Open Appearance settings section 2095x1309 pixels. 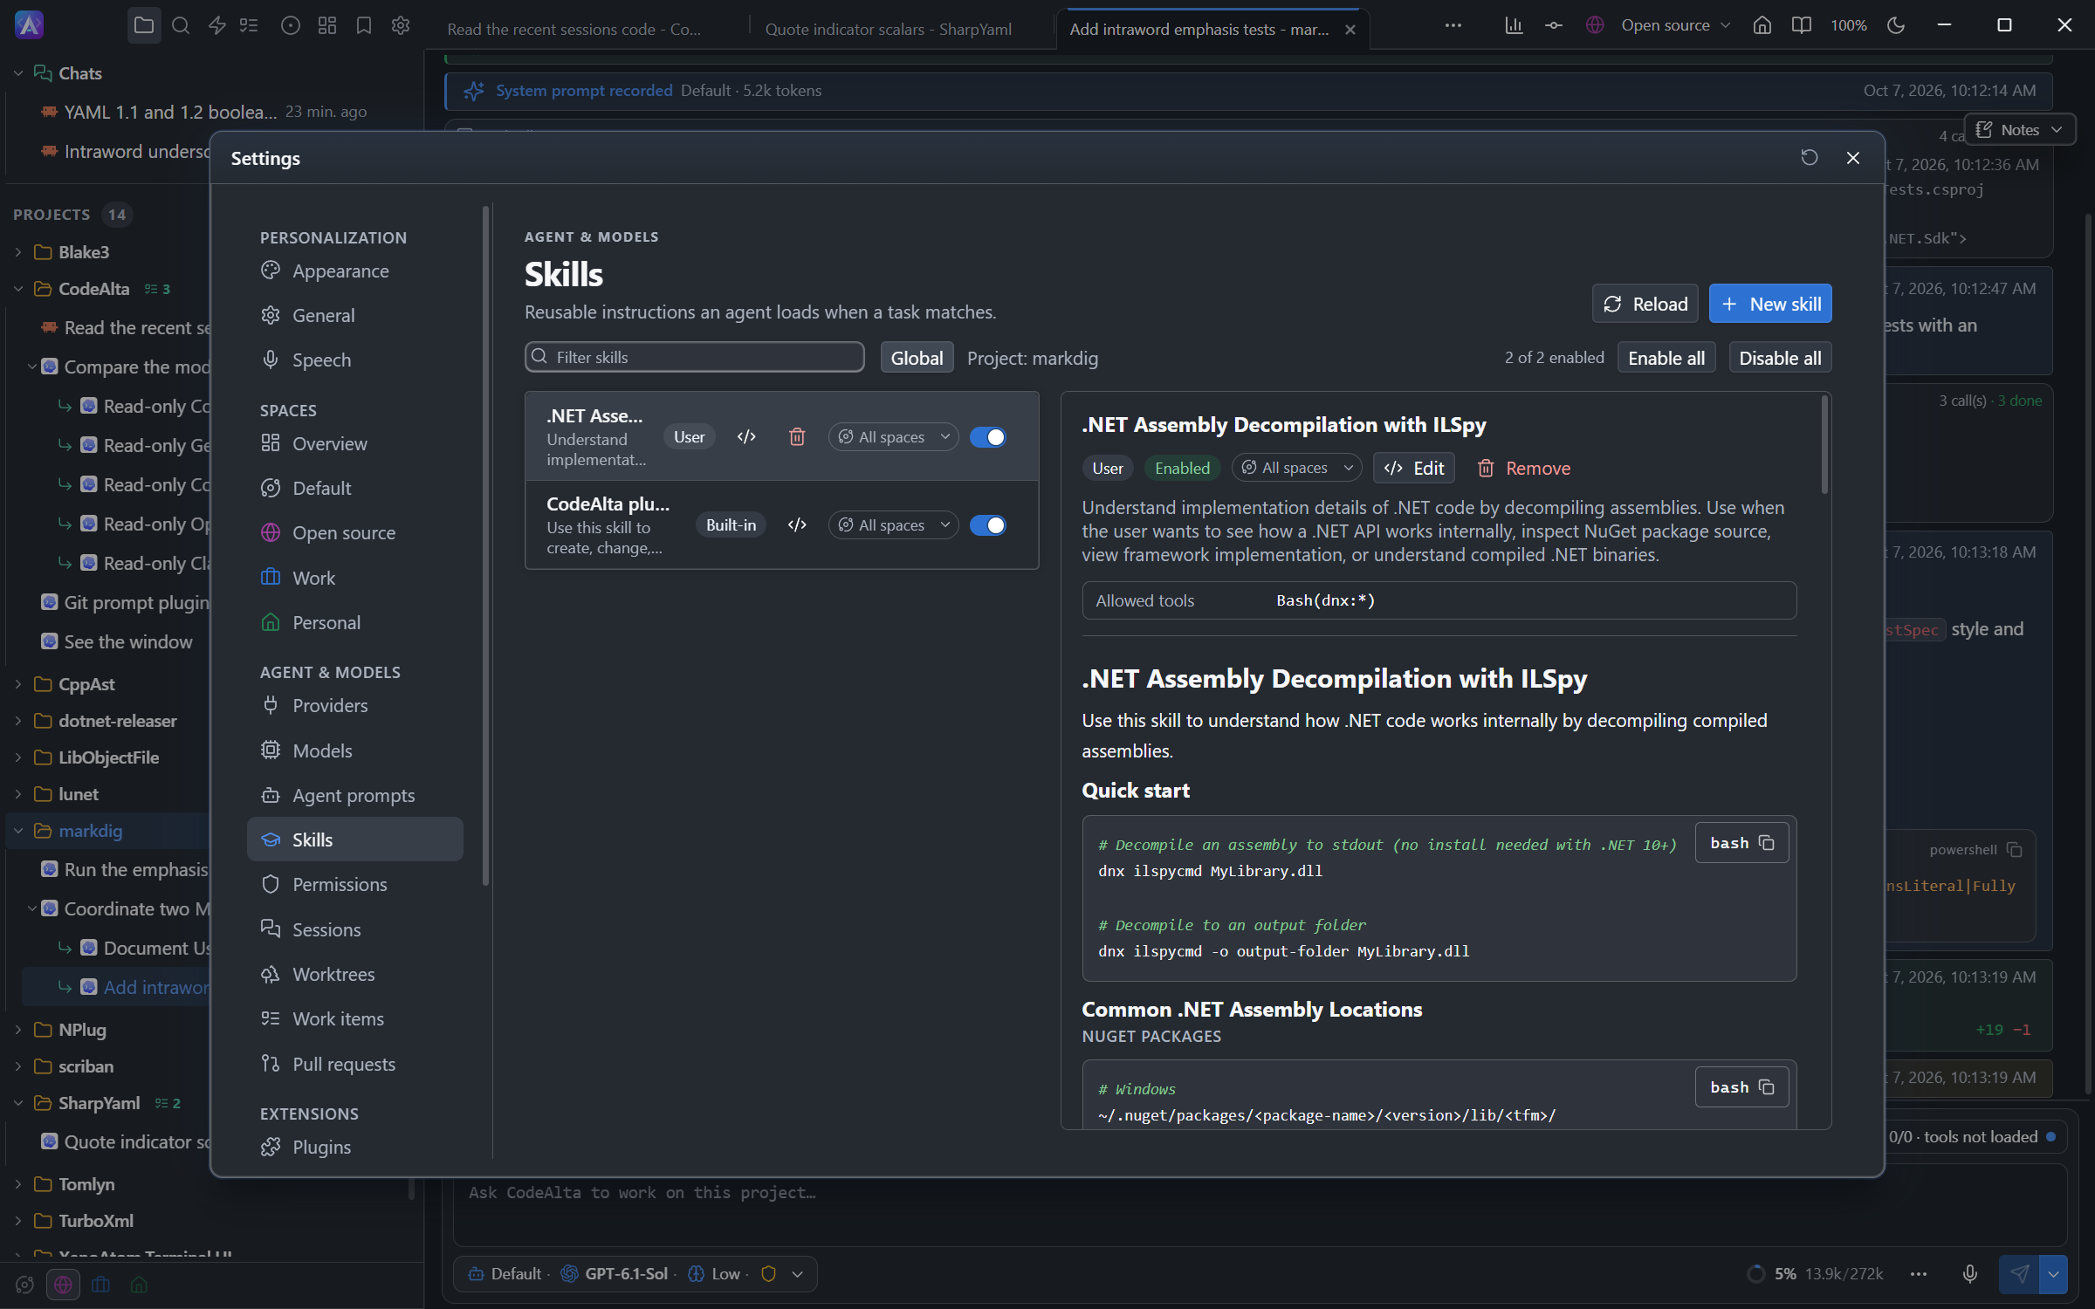(x=354, y=271)
